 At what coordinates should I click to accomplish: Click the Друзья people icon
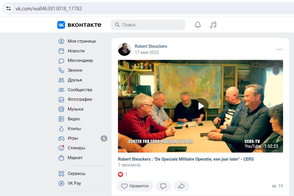point(61,80)
